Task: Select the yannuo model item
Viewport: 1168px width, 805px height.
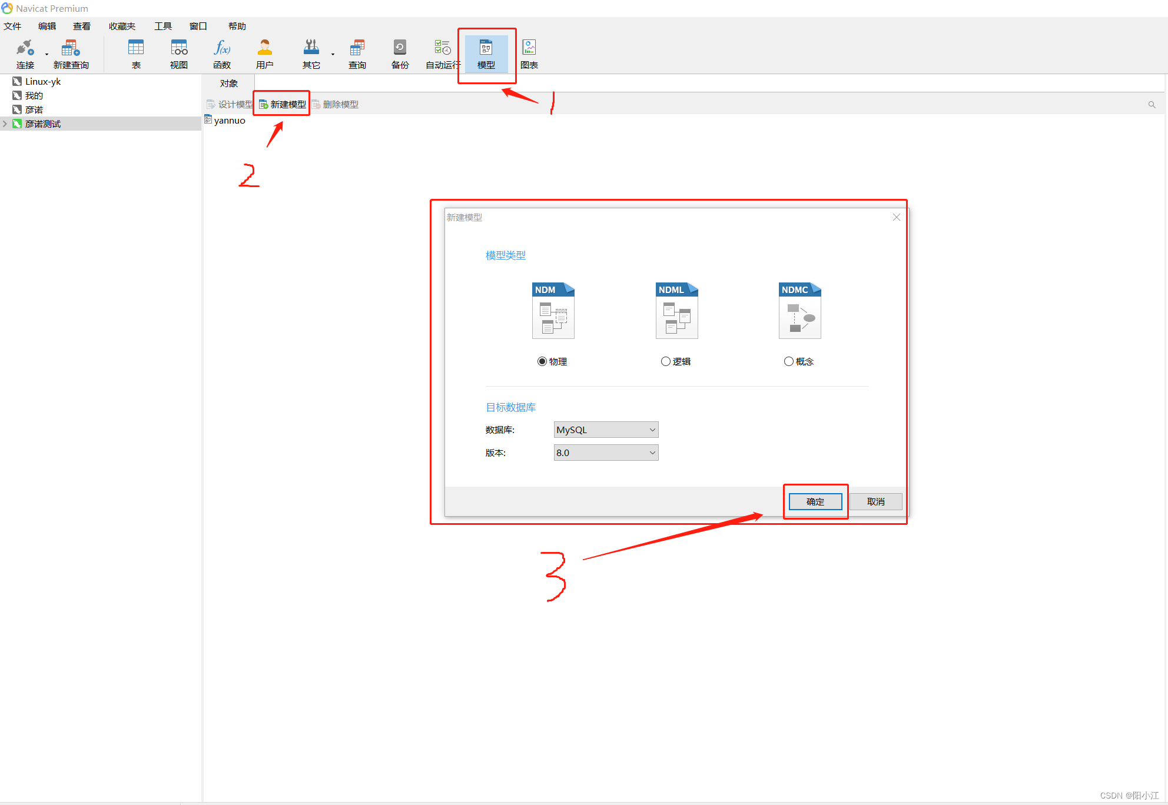Action: 229,121
